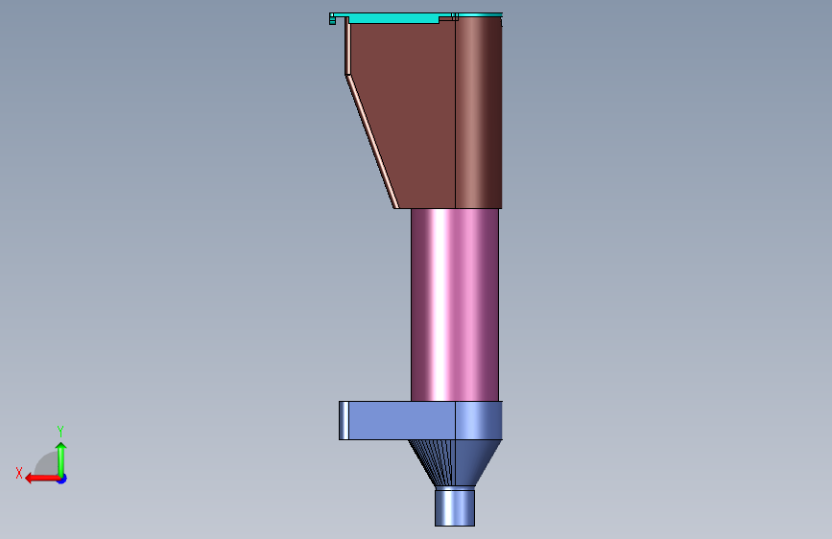Image resolution: width=832 pixels, height=539 pixels.
Task: Click the blue Z axis dot on the triad
Action: coord(62,479)
